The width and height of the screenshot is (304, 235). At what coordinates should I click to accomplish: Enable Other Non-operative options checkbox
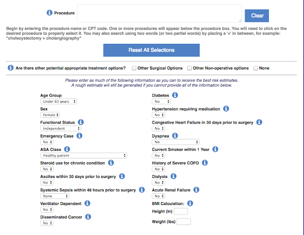click(190, 69)
